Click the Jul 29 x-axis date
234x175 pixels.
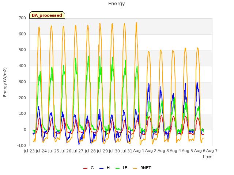tap(102, 151)
